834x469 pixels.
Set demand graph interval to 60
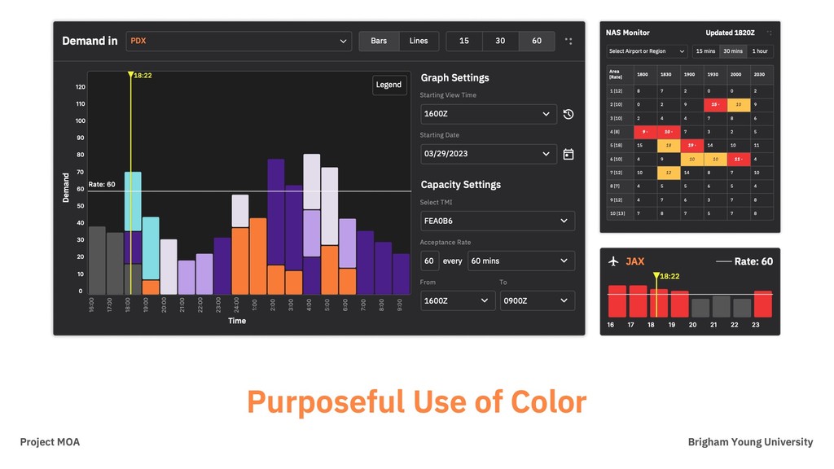click(x=537, y=41)
